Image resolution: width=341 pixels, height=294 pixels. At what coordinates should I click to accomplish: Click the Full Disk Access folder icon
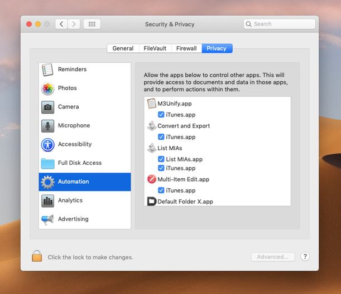[47, 163]
